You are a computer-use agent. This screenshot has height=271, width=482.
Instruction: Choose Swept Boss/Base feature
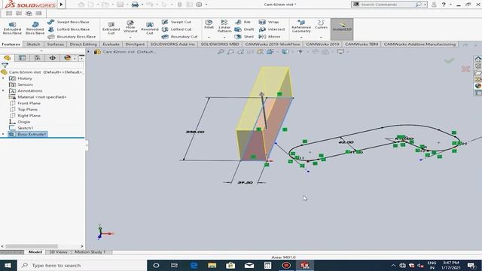tap(69, 22)
